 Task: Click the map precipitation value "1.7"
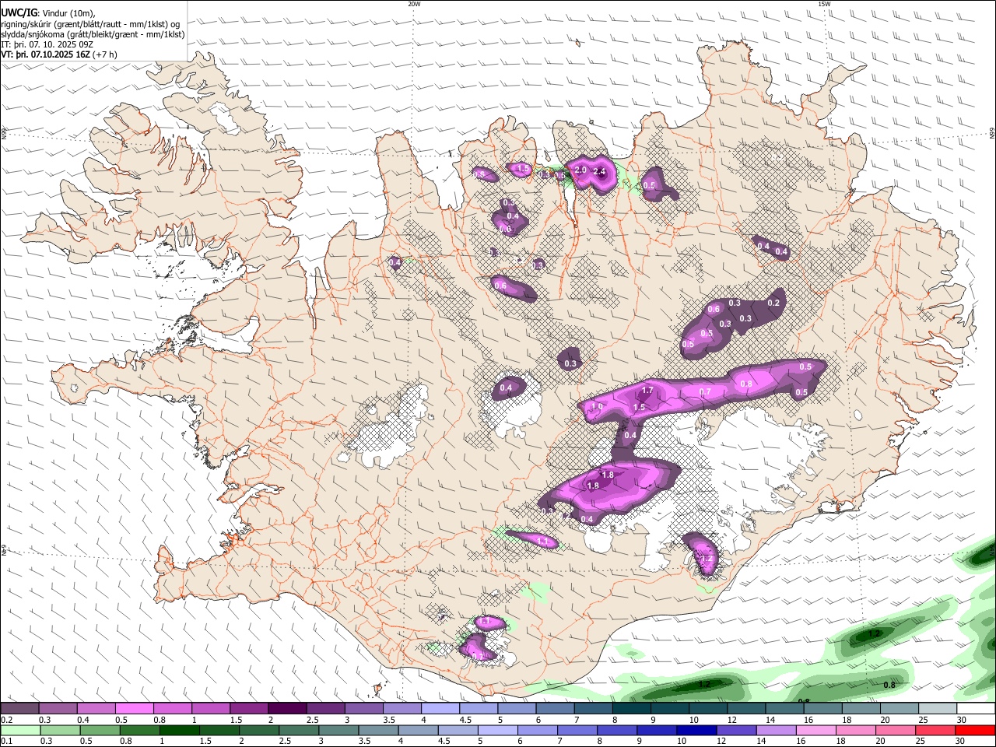(647, 390)
